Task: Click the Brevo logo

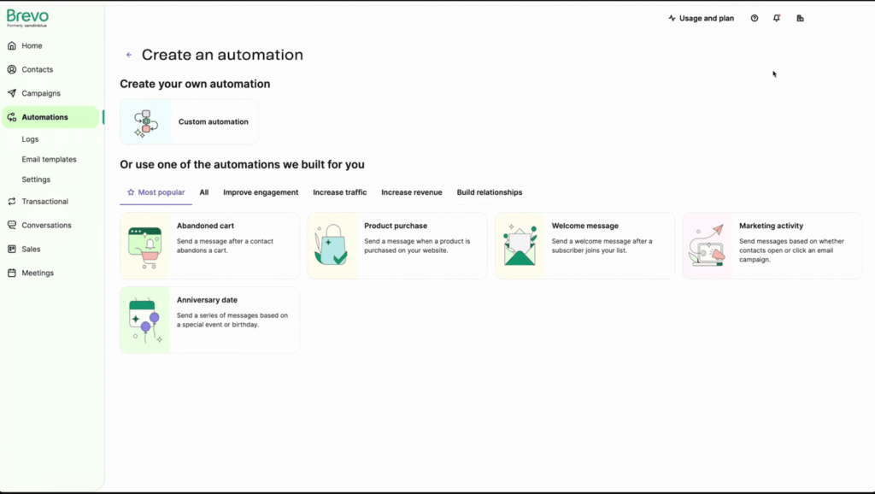Action: click(x=27, y=18)
